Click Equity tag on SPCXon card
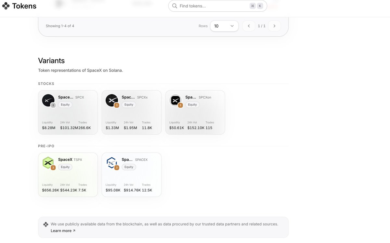 (193, 104)
